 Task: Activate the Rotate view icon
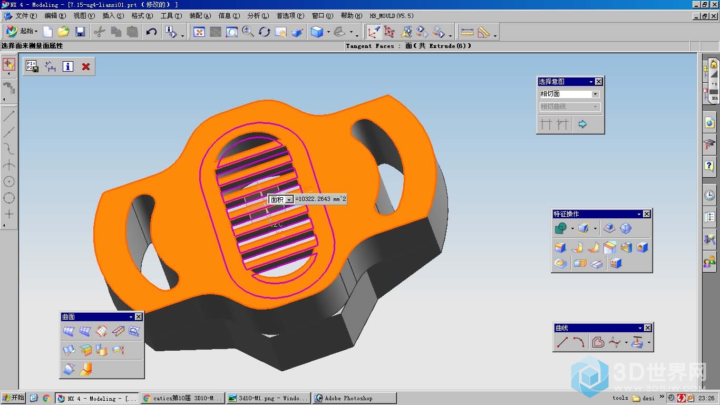point(264,32)
